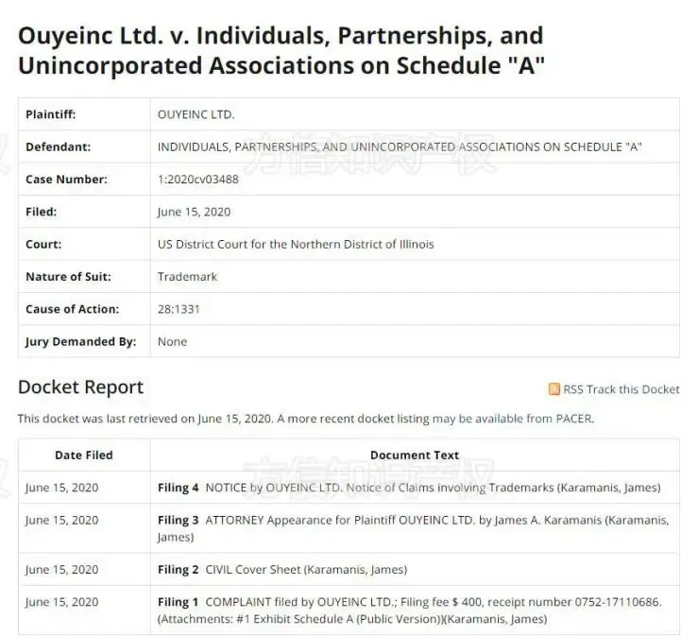Click the Case Number label

tap(66, 180)
